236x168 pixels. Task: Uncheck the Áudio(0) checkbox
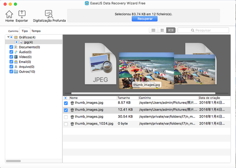[x=11, y=52]
